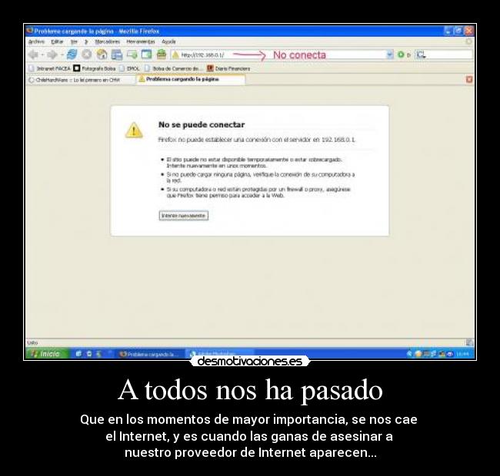Switch to the ChileHardWare tab
The image size is (500, 476).
pos(82,80)
